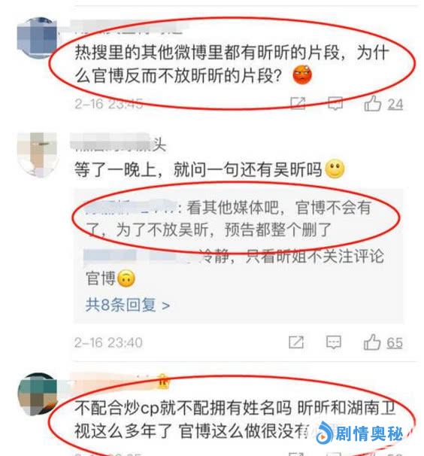This screenshot has height=456, width=424.
Task: Click the smiley emoji after 吴昕吗
Action: pos(335,169)
